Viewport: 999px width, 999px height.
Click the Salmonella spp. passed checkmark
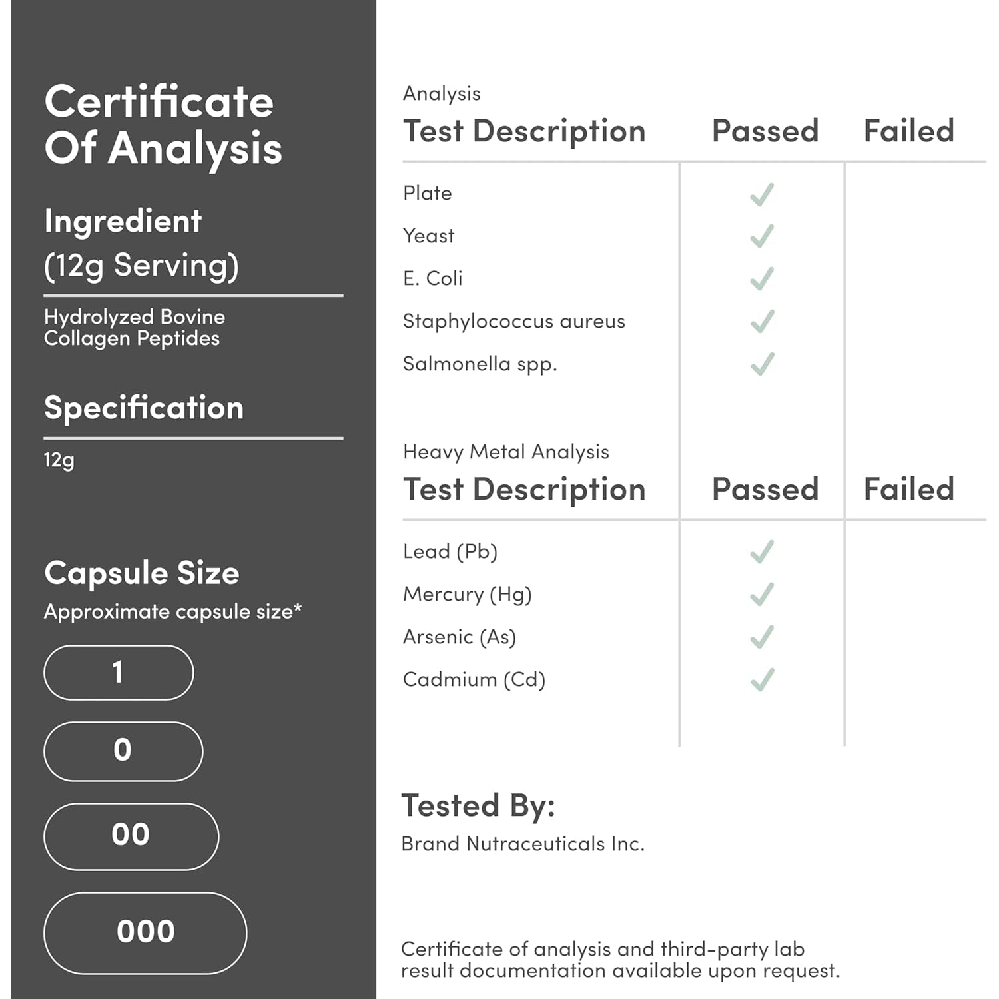(762, 364)
